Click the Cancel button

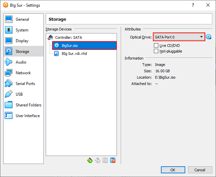(200, 170)
